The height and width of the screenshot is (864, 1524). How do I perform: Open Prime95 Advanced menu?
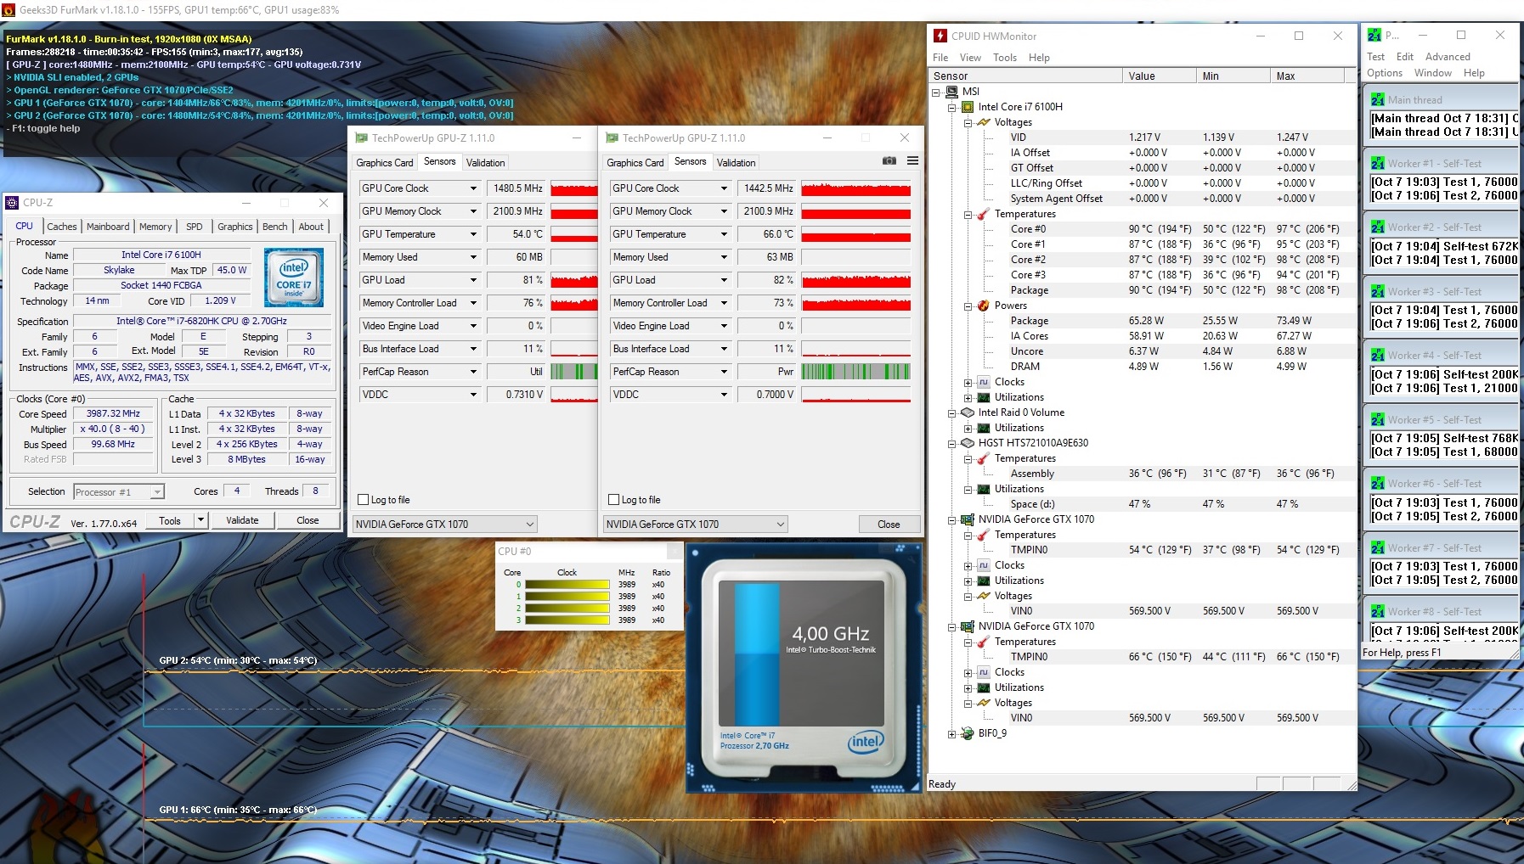coord(1448,57)
